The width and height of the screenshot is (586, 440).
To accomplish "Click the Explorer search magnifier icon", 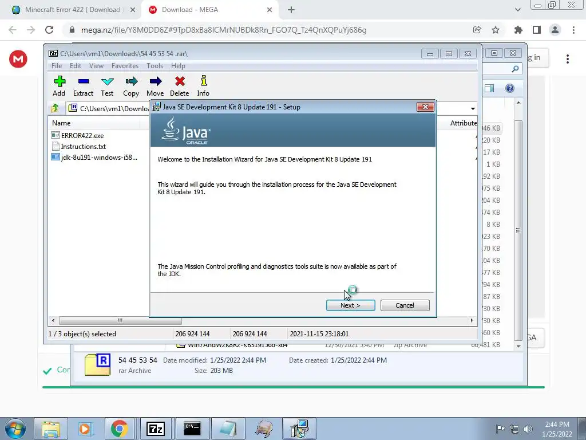I will [515, 69].
